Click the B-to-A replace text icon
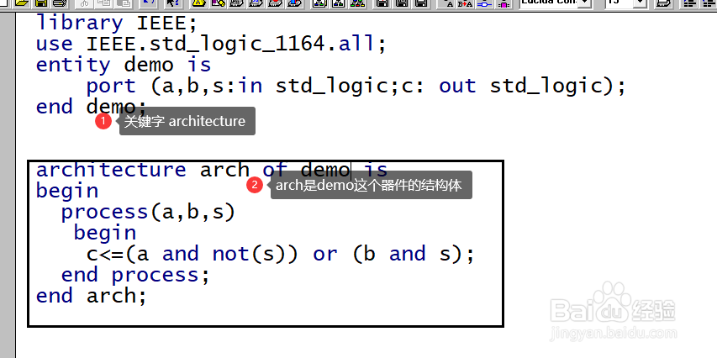The width and height of the screenshot is (717, 358). 465,3
